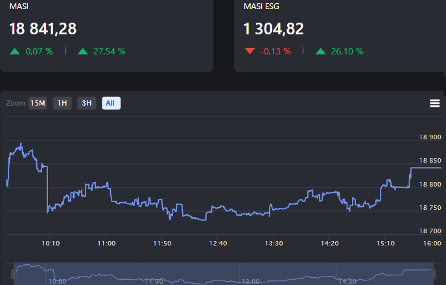Click the MASI ESG value 1 304,82
This screenshot has height=285, width=446.
click(x=274, y=28)
